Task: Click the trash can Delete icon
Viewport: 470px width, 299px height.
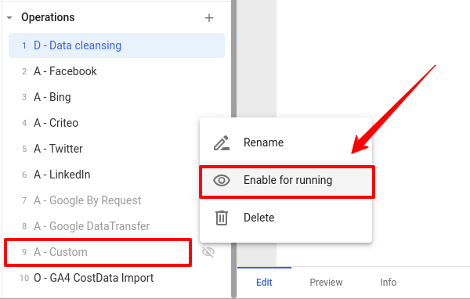Action: 222,218
